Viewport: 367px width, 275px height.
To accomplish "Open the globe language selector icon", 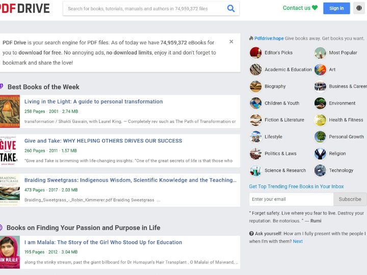I will (x=359, y=8).
